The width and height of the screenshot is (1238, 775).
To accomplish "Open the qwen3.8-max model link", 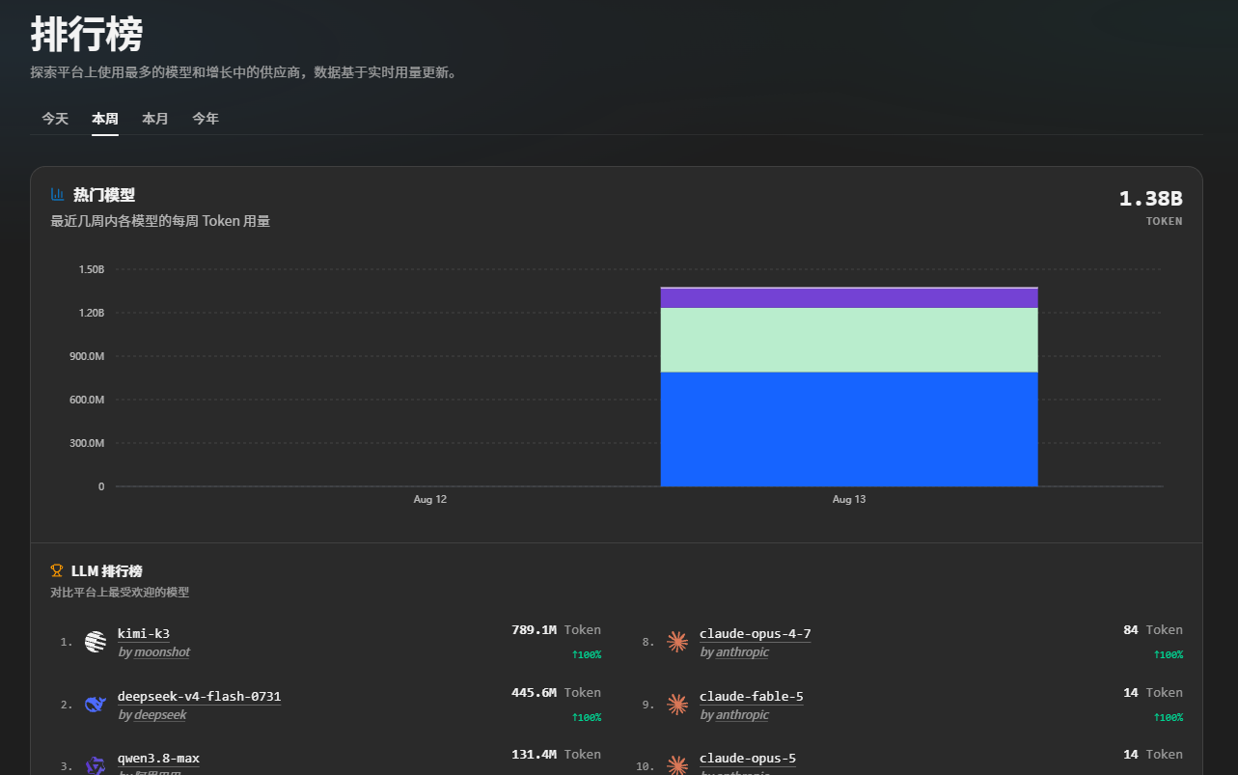I will (x=159, y=759).
